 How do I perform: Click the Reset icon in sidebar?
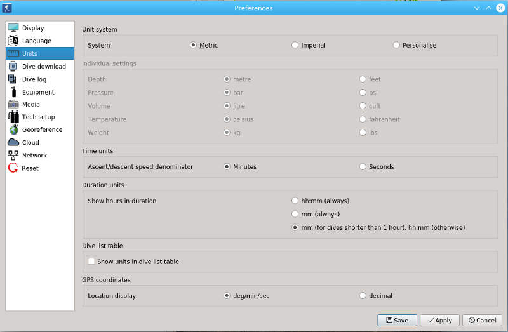tap(13, 168)
